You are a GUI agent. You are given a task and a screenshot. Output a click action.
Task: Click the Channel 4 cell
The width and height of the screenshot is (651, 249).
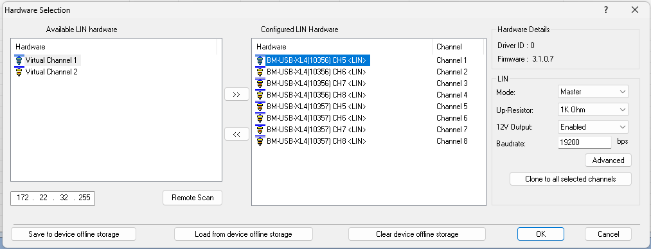(452, 95)
